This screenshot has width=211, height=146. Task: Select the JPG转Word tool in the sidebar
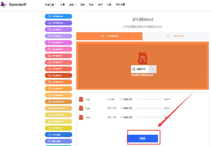click(58, 82)
